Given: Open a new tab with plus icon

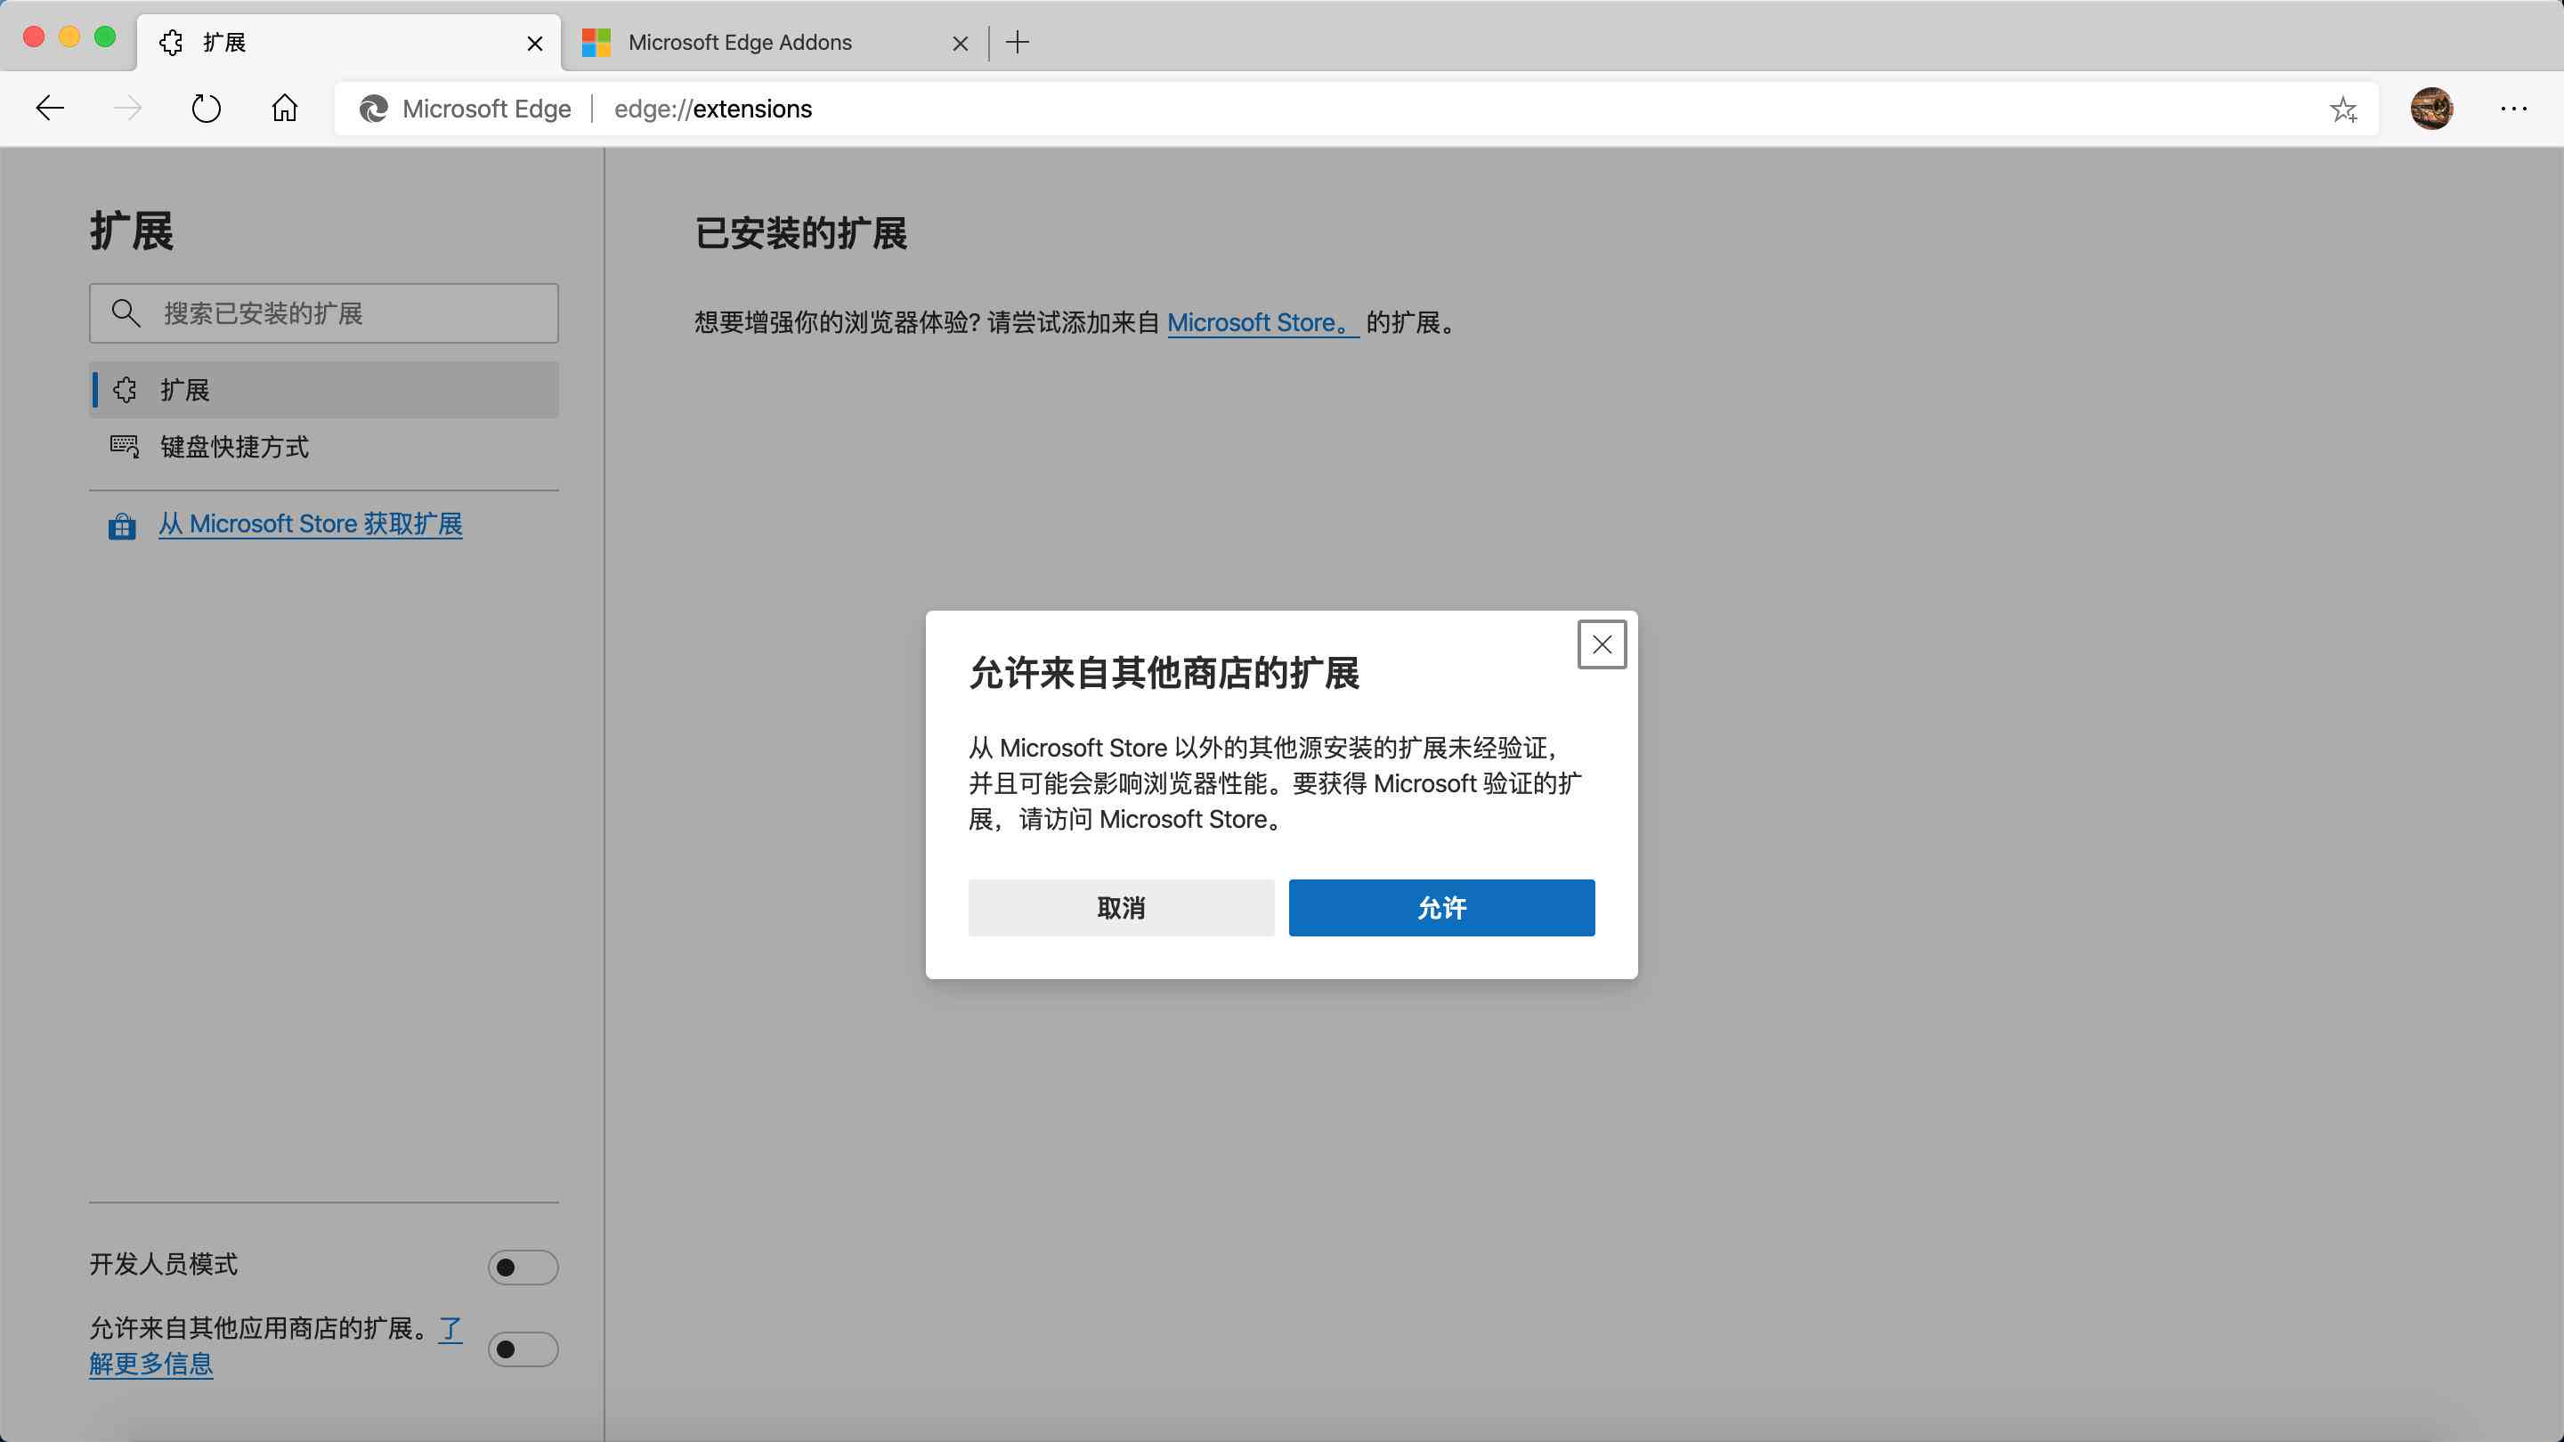Looking at the screenshot, I should tap(1018, 42).
